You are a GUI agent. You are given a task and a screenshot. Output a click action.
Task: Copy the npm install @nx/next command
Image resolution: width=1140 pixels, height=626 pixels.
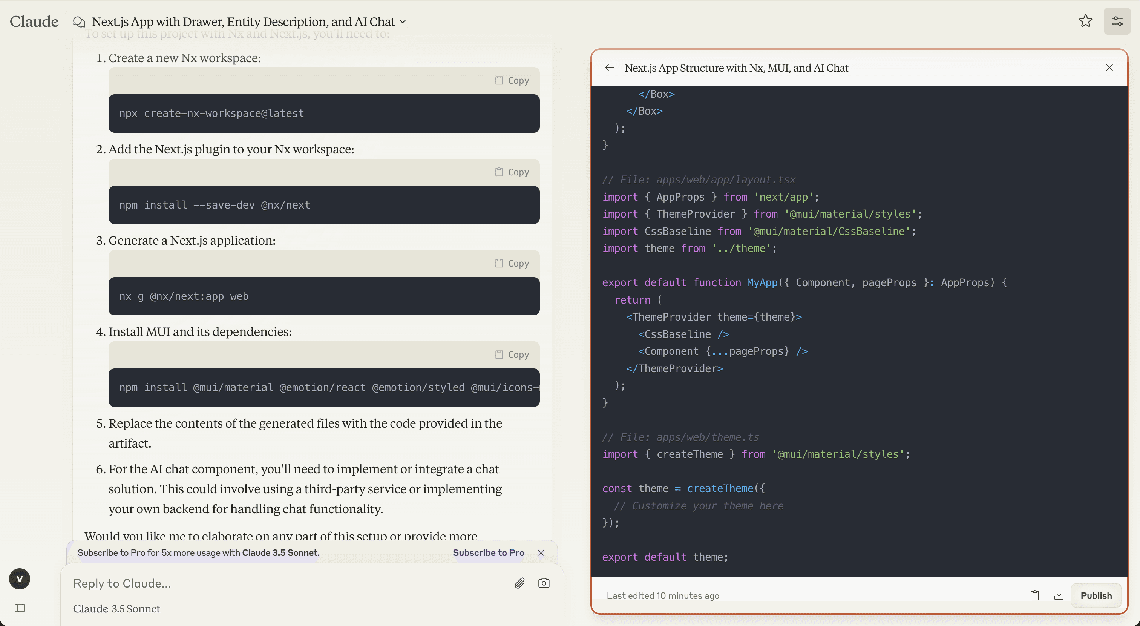point(512,172)
